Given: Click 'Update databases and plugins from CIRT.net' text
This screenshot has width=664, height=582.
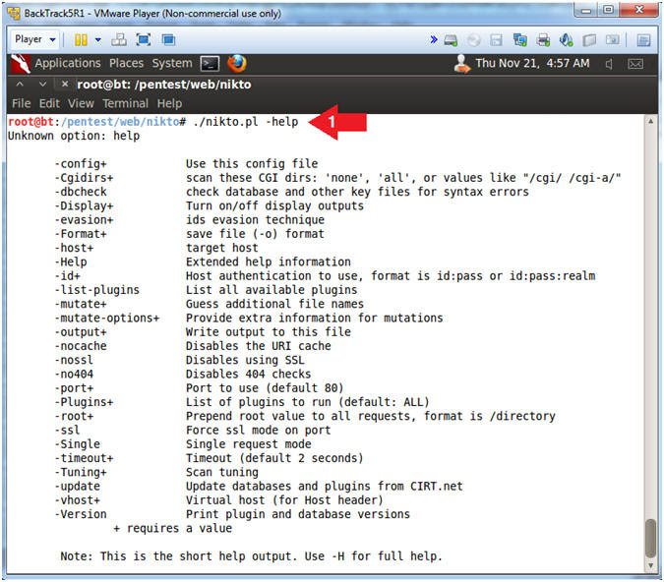Looking at the screenshot, I should tap(325, 487).
